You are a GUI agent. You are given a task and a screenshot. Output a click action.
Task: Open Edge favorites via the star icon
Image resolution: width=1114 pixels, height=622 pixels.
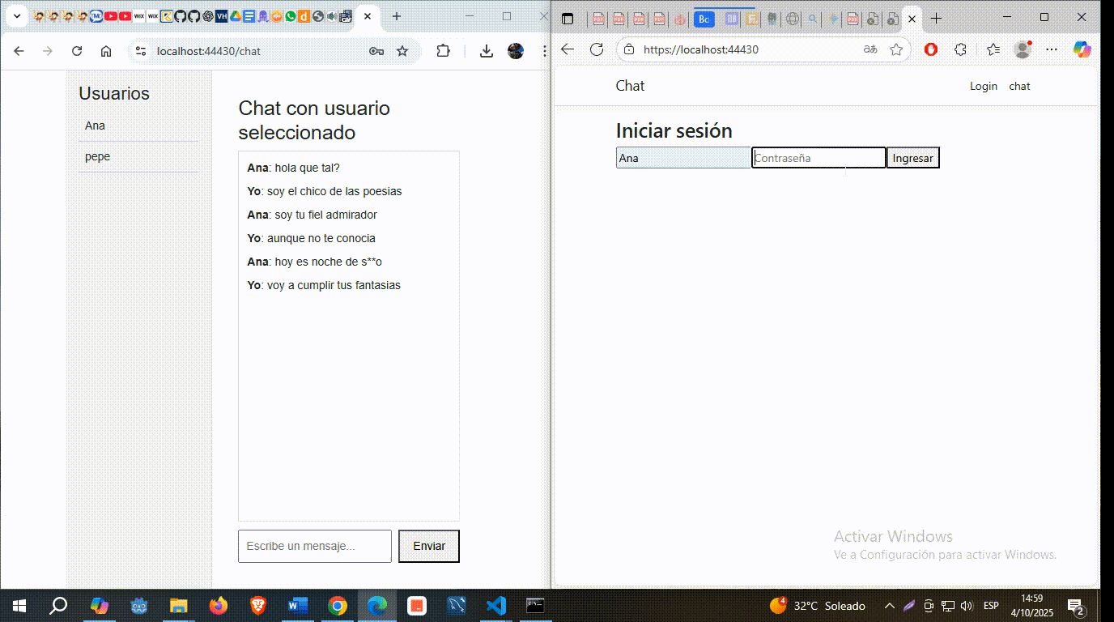993,49
